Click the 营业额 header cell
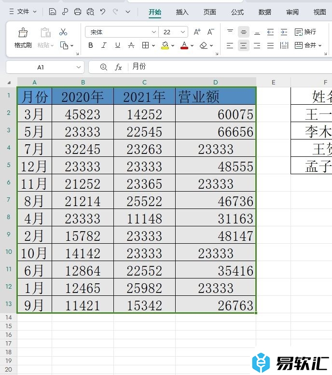The width and height of the screenshot is (332, 375). click(216, 97)
